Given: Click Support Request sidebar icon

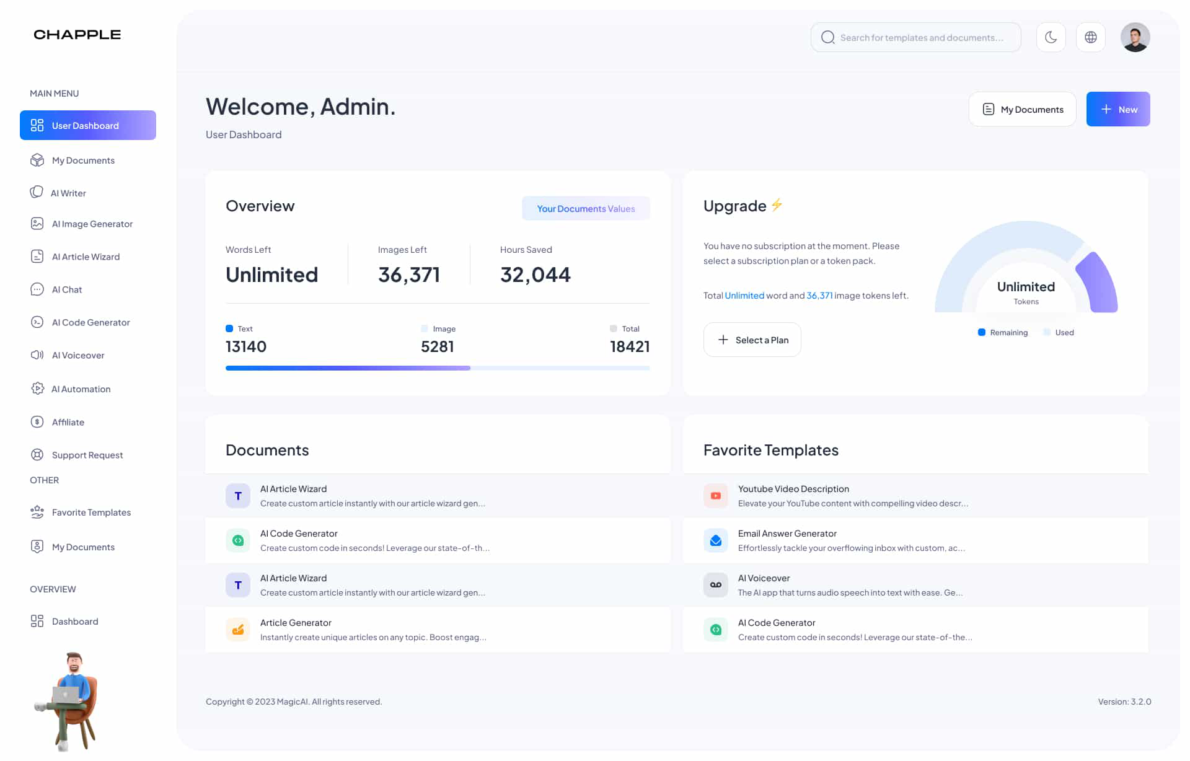Looking at the screenshot, I should (x=37, y=454).
